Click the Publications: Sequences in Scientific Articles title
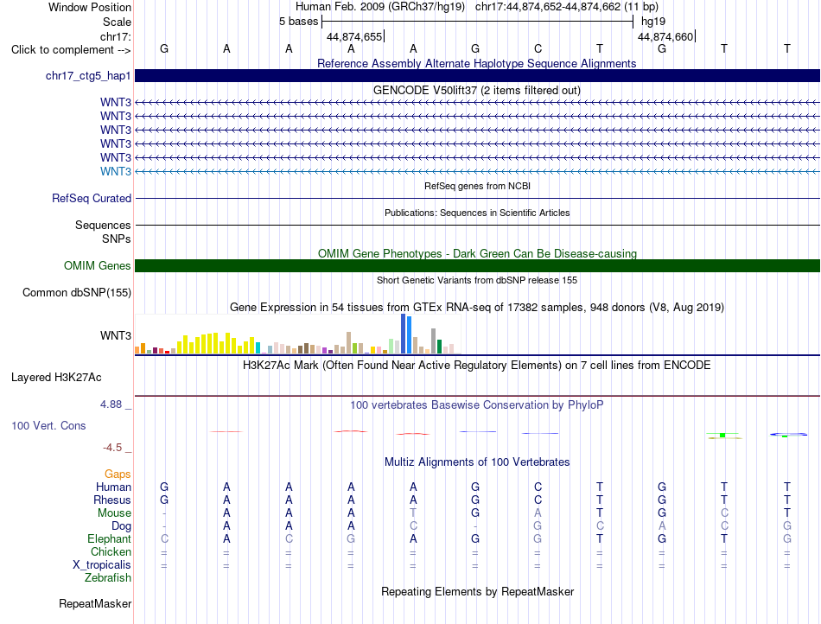The height and width of the screenshot is (624, 821). click(x=477, y=213)
